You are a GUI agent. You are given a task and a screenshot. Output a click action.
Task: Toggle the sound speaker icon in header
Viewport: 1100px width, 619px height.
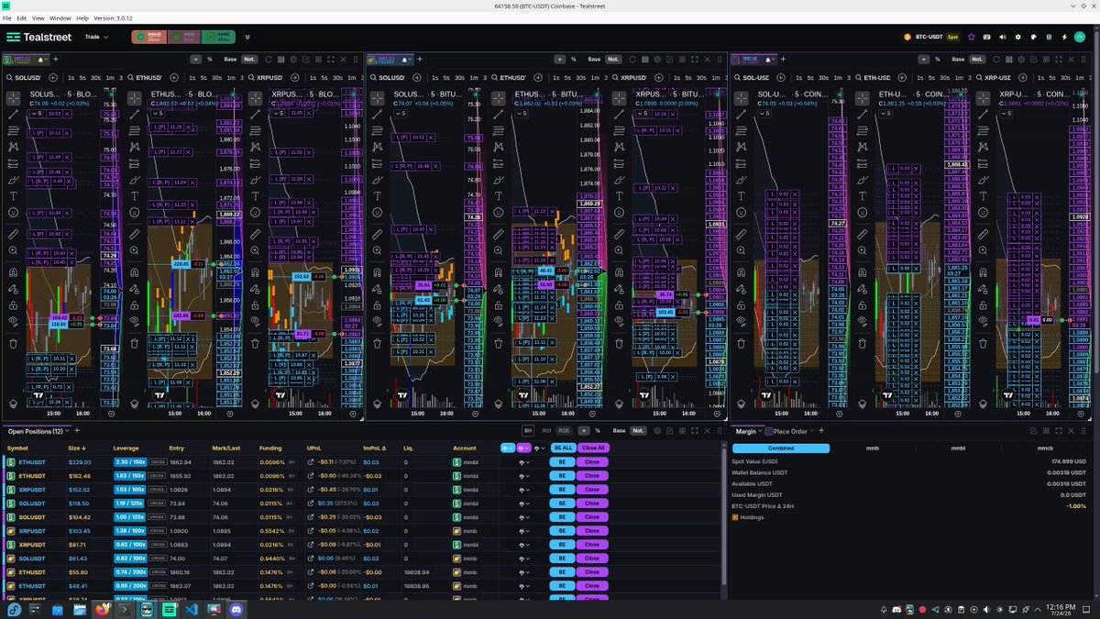[1003, 37]
